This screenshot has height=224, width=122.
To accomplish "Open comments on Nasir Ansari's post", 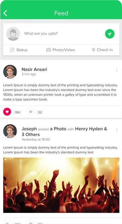I will pos(30,112).
